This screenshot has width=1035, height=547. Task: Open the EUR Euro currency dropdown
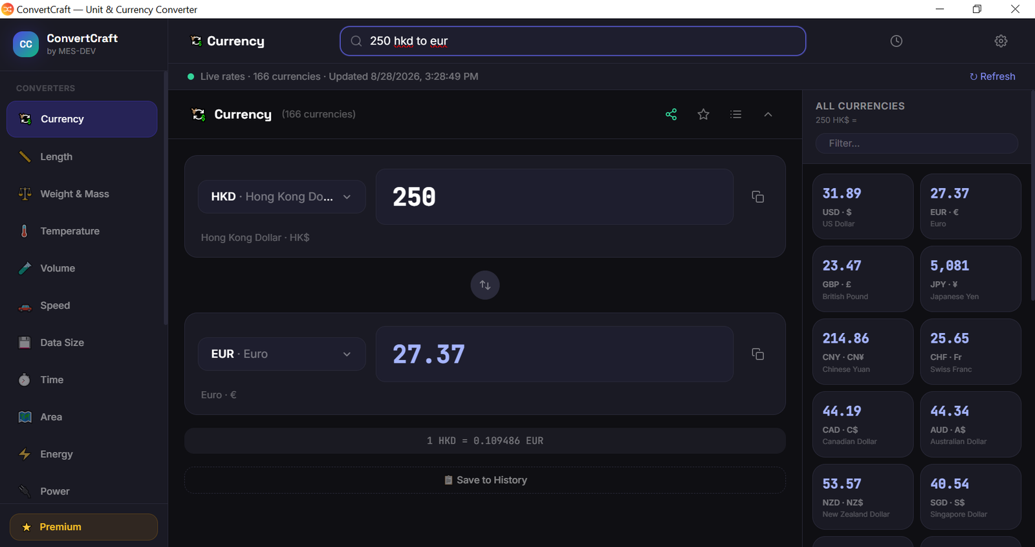(x=281, y=354)
